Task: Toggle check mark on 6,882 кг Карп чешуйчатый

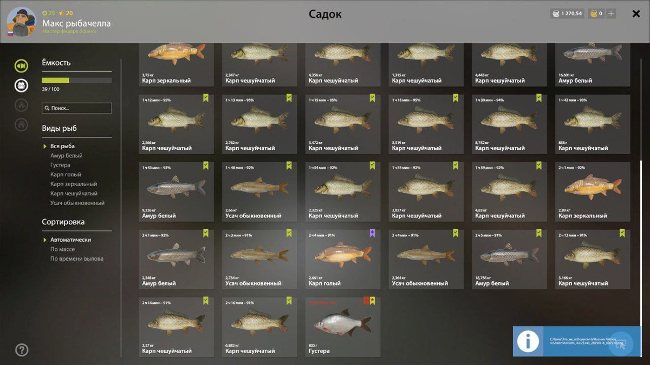Action: tap(289, 301)
